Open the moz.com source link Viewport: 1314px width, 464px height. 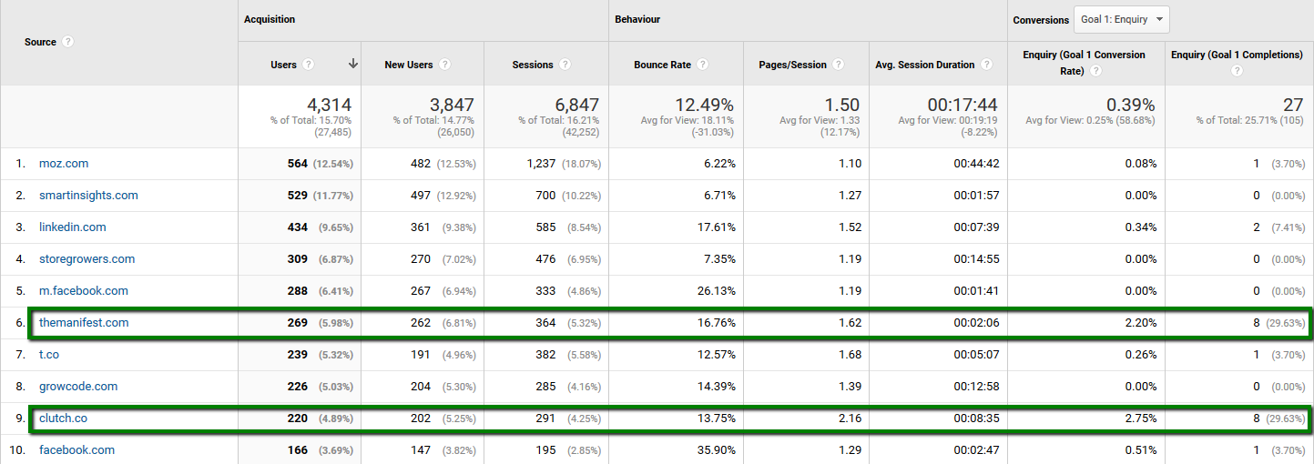[64, 164]
